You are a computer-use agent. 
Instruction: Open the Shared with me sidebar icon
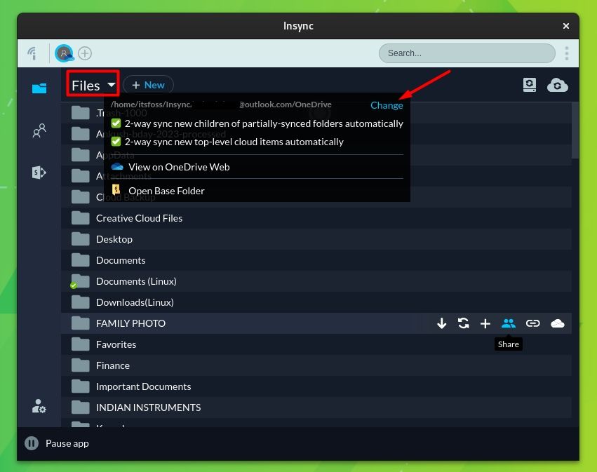[x=39, y=130]
